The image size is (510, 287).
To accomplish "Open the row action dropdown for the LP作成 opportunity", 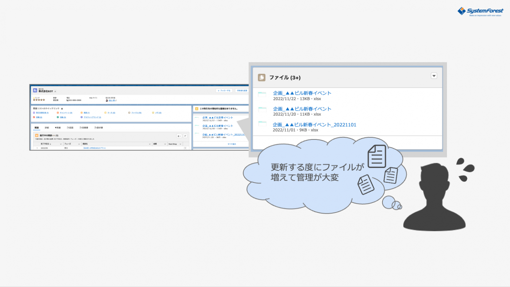I will pos(185,148).
